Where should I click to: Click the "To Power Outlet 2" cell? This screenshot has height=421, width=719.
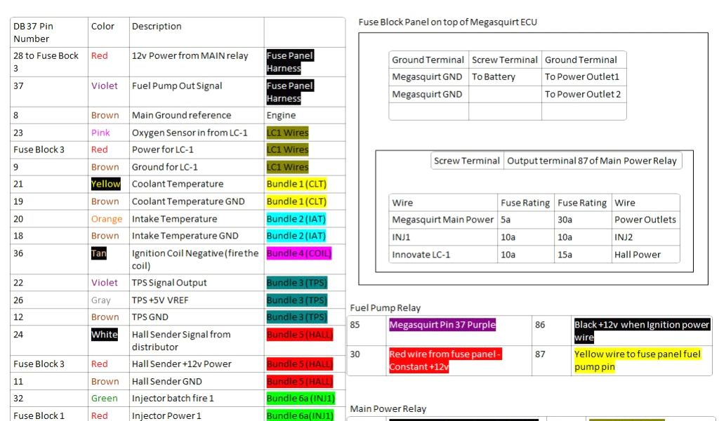pyautogui.click(x=582, y=94)
